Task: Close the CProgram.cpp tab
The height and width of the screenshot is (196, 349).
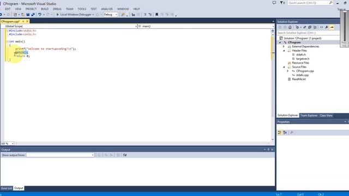Action: [27, 21]
